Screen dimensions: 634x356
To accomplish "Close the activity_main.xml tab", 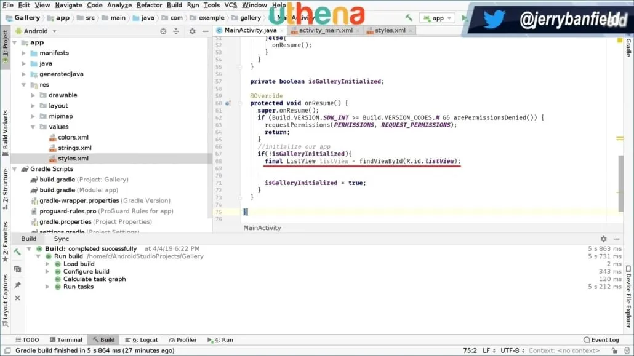I will [358, 31].
